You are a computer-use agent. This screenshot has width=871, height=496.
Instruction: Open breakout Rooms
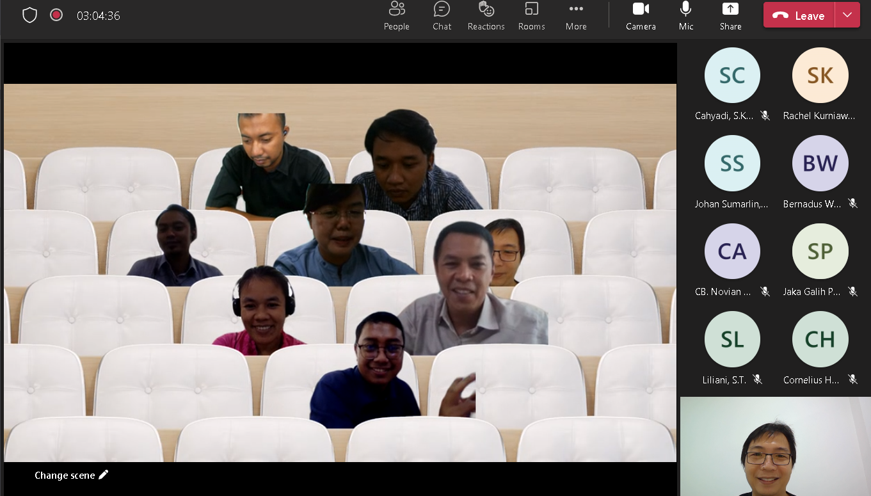531,15
